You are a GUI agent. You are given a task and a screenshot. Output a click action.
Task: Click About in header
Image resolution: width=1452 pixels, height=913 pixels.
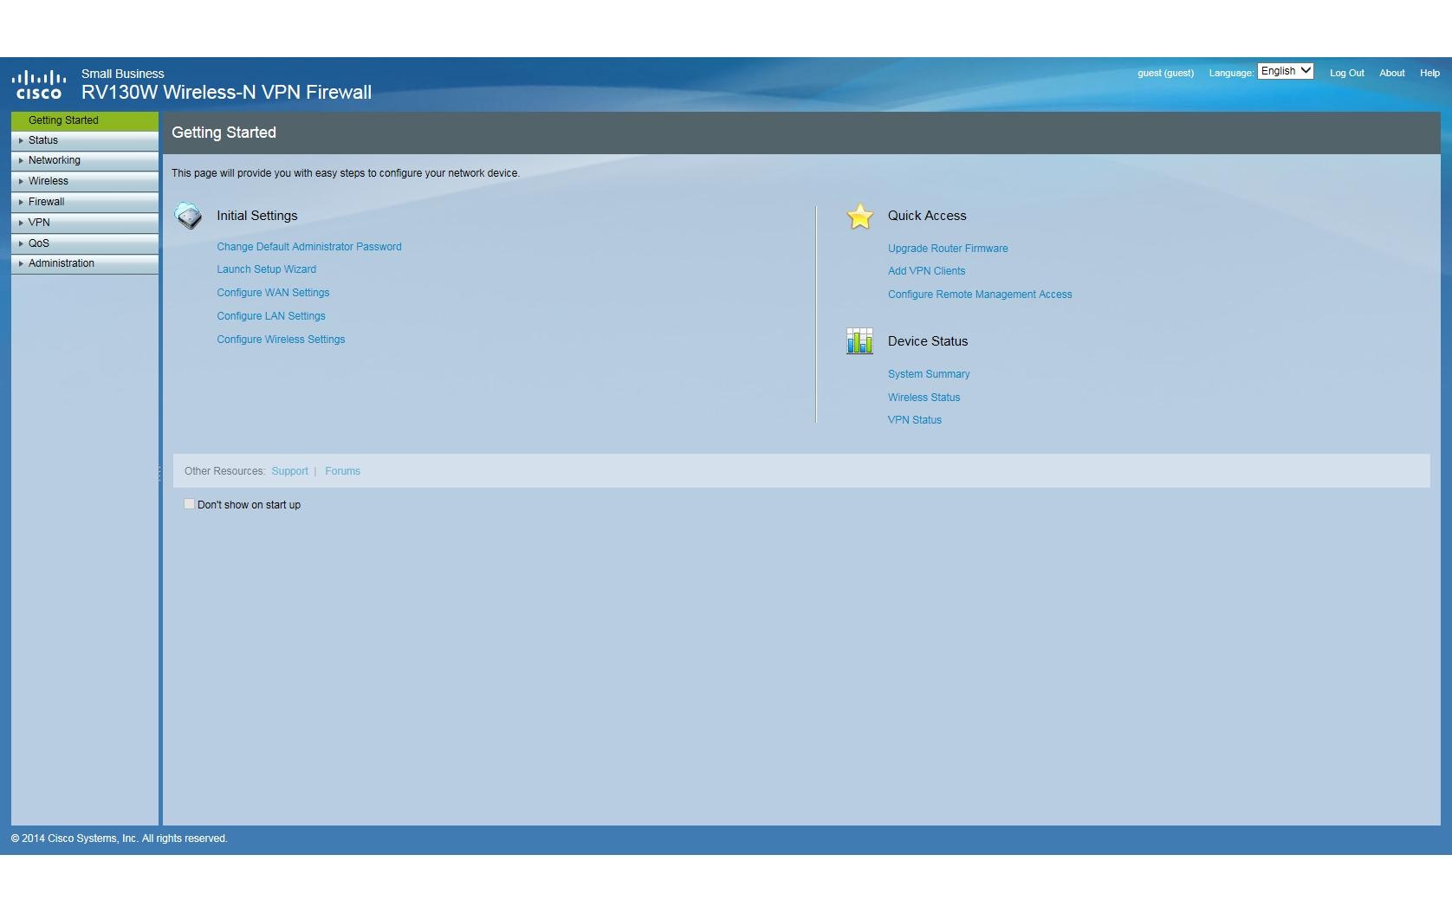tap(1392, 73)
